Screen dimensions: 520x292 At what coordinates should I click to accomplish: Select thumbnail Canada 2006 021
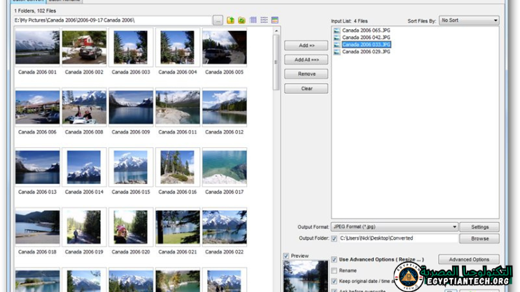pyautogui.click(x=178, y=227)
